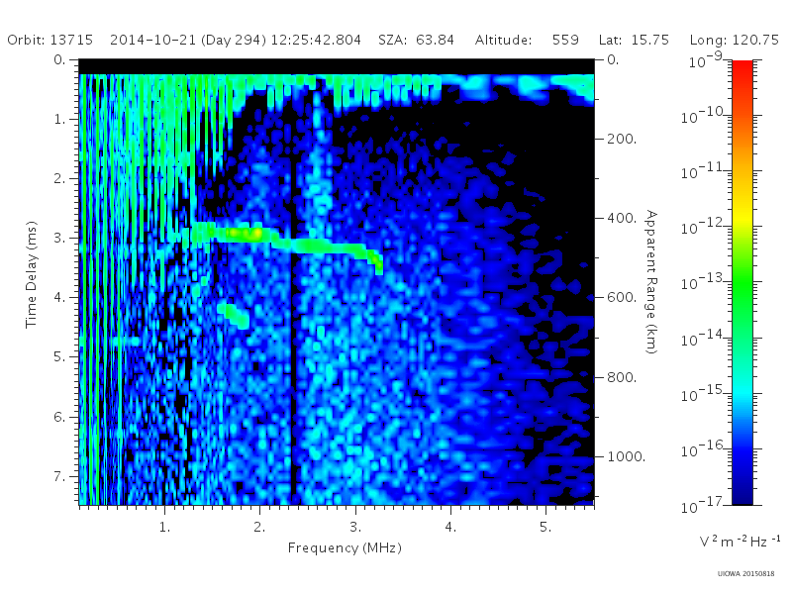
Task: Click the '5.' tick label on the time delay axis
Action: pyautogui.click(x=59, y=357)
